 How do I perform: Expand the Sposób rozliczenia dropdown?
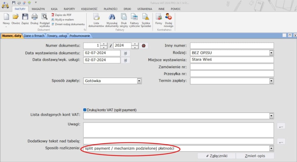(271, 149)
